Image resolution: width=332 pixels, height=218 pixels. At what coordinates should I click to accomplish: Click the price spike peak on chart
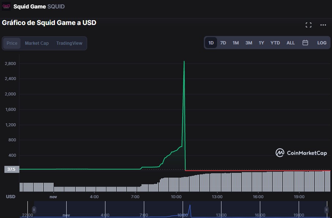coord(184,61)
